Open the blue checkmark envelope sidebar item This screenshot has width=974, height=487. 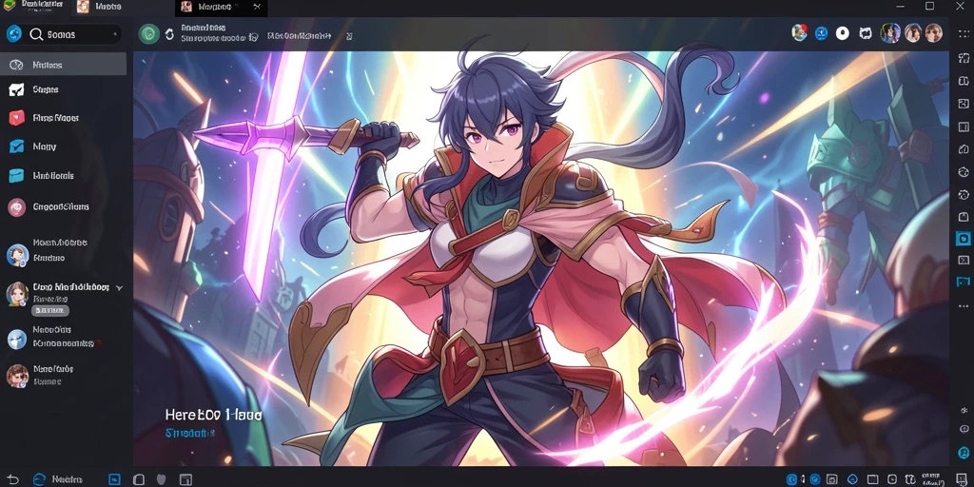pyautogui.click(x=64, y=146)
